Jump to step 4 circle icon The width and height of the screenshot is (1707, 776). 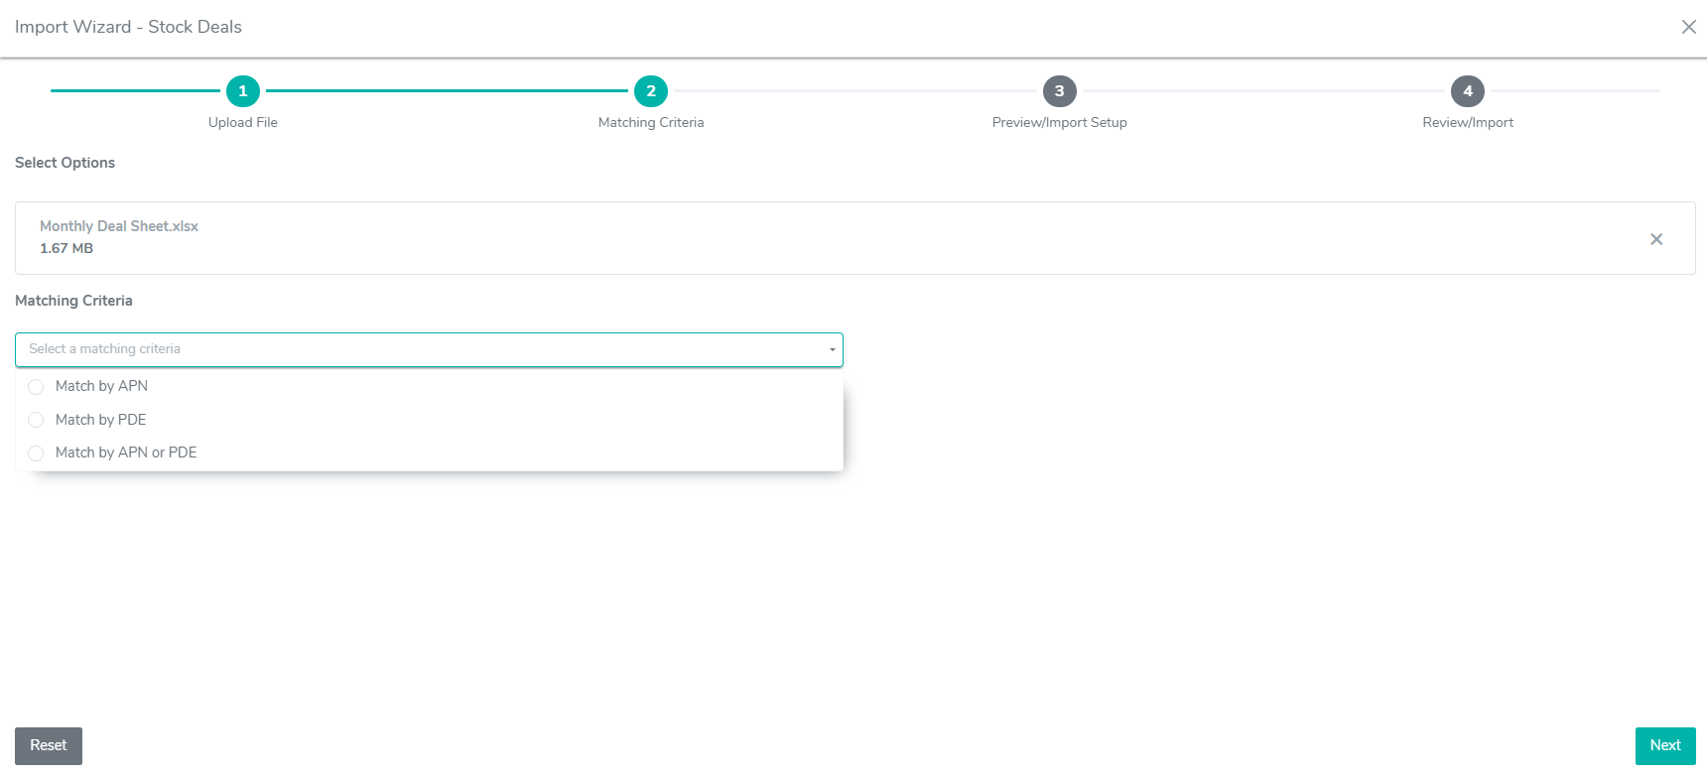pos(1467,91)
